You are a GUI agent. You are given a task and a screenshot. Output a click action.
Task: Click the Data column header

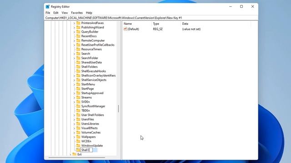point(216,24)
